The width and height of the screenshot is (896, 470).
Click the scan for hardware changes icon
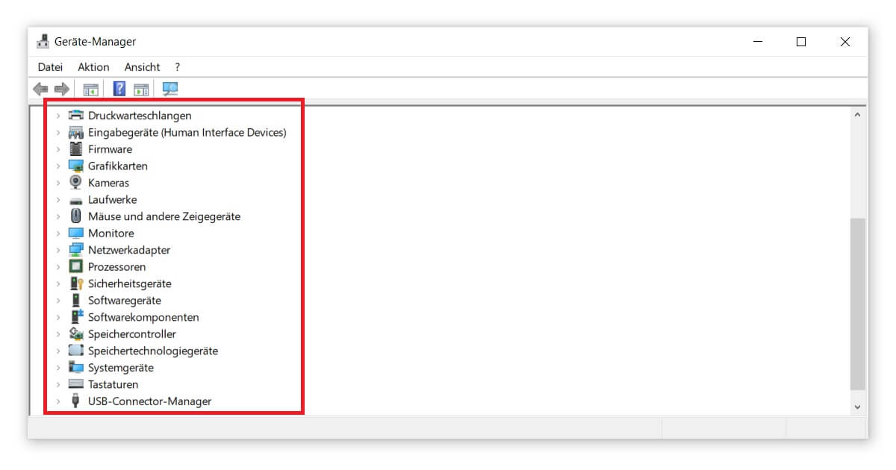click(x=170, y=89)
